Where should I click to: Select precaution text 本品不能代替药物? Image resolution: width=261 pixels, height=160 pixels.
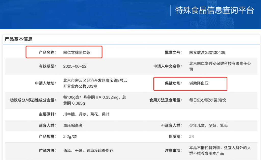pyautogui.click(x=205, y=148)
